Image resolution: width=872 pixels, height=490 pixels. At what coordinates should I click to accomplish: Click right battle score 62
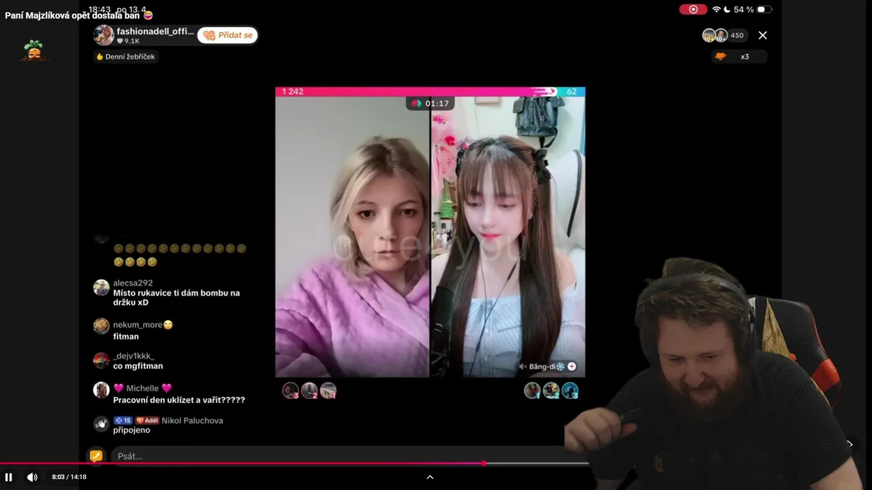tap(572, 91)
